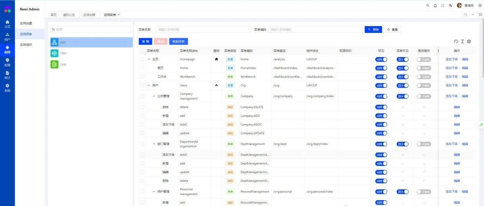The width and height of the screenshot is (484, 206).
Task: Open the 系统 gear sidebar section
Action: tap(7, 88)
